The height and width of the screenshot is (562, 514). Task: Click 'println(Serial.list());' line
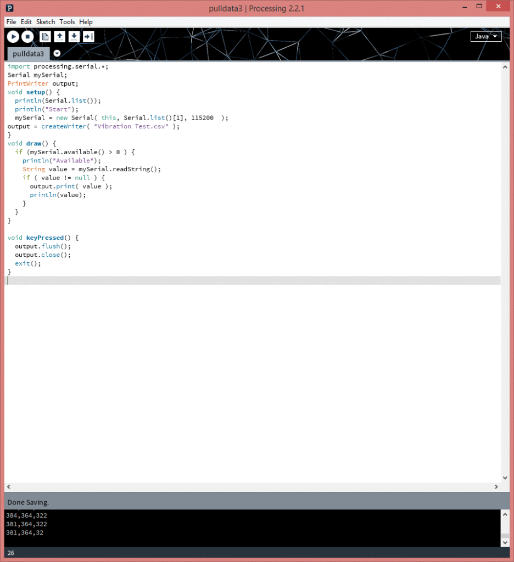[x=58, y=101]
